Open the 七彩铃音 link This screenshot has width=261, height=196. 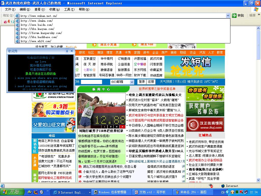(89, 70)
